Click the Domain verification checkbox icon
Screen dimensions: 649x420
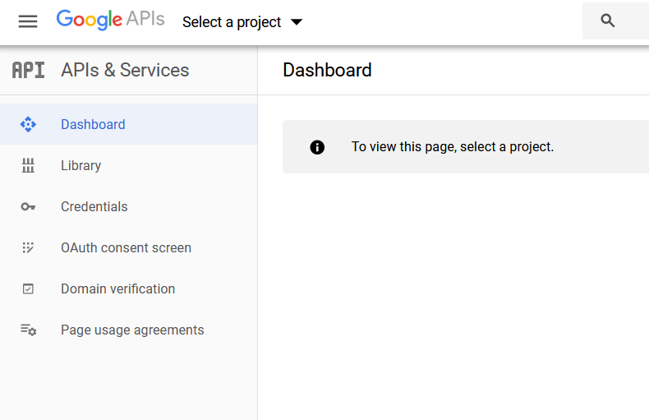28,288
